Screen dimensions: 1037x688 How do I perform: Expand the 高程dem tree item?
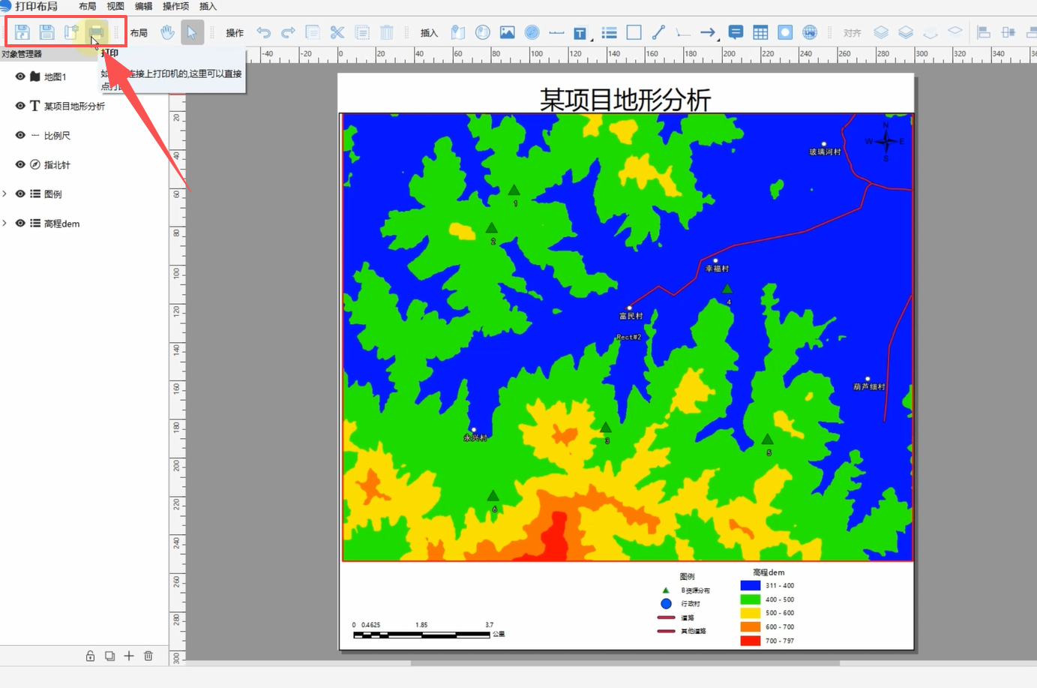4,223
